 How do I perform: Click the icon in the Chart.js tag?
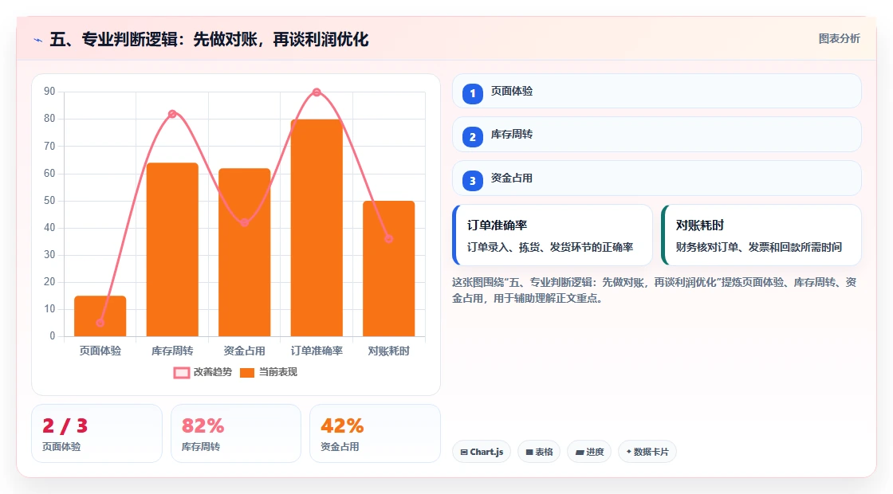[464, 452]
